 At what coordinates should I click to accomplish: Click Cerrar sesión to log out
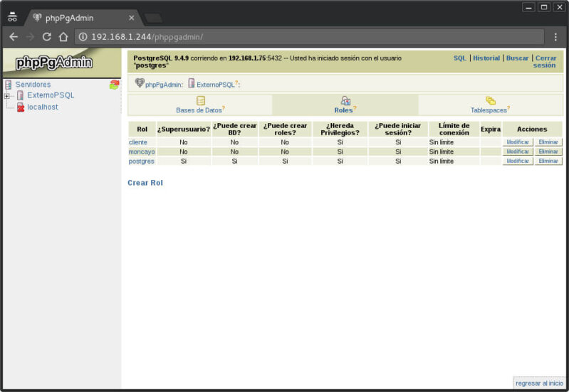coord(545,62)
